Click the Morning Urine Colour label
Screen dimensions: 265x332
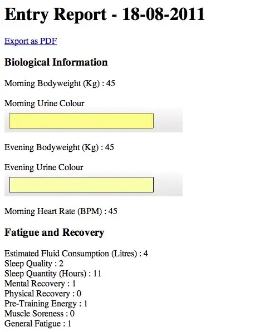[x=45, y=103]
